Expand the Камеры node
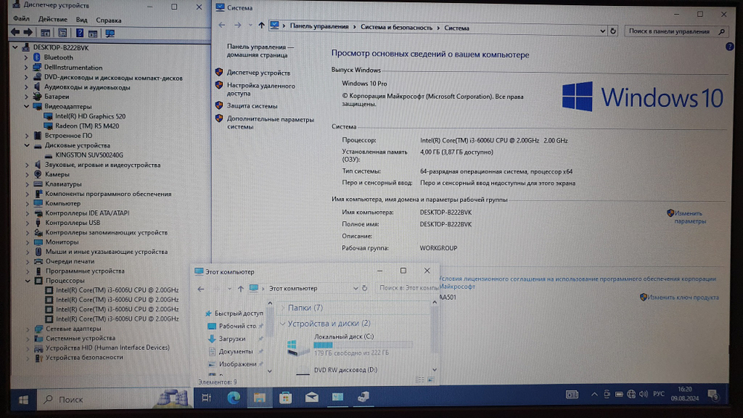This screenshot has height=418, width=743. pyautogui.click(x=27, y=174)
